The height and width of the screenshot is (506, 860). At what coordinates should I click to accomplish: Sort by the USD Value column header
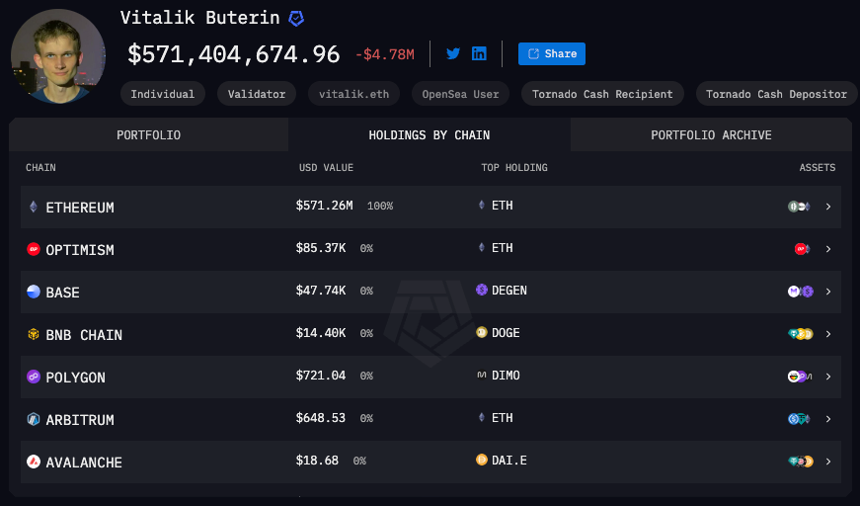326,168
